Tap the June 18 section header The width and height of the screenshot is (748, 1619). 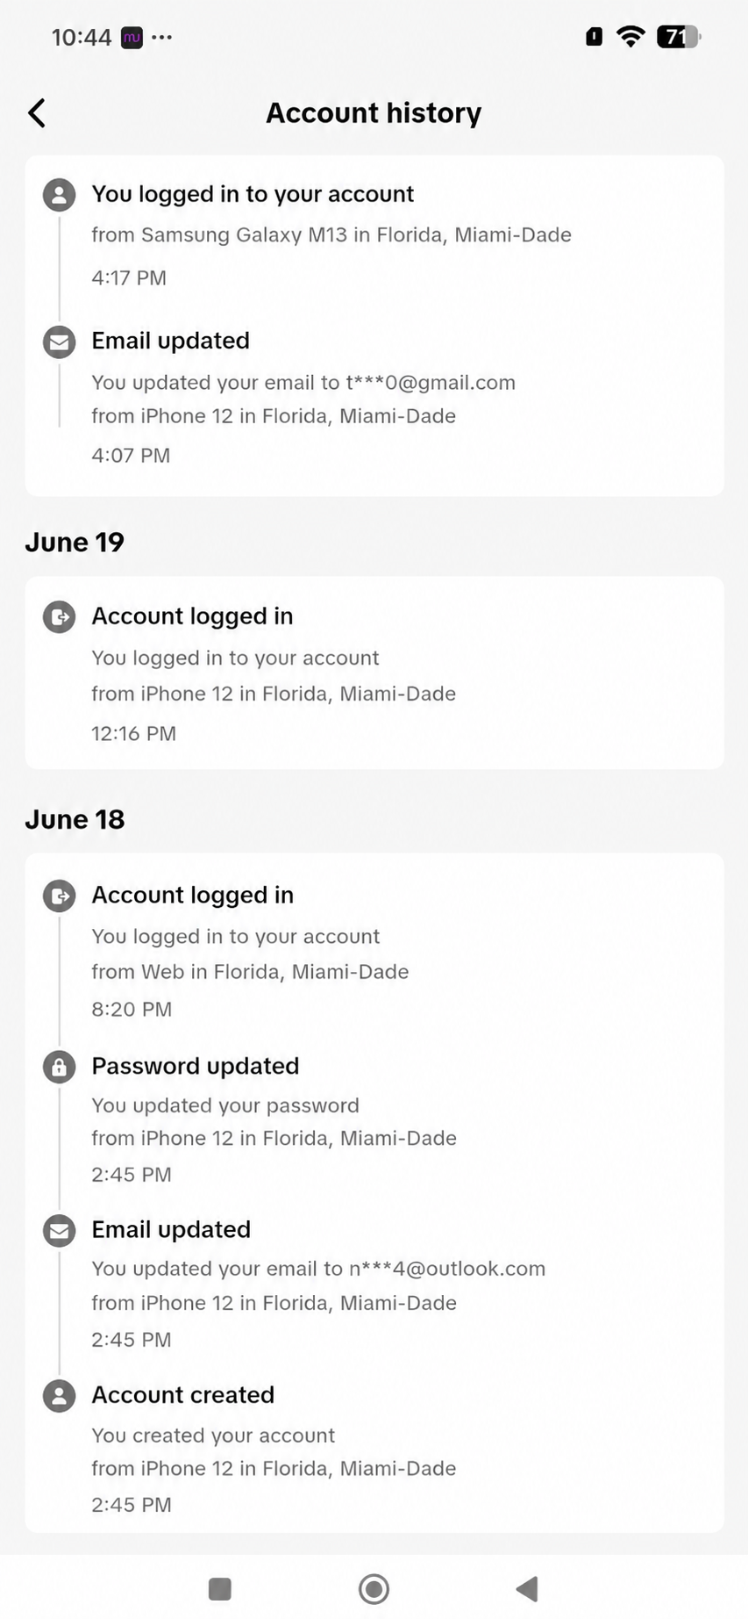click(75, 819)
